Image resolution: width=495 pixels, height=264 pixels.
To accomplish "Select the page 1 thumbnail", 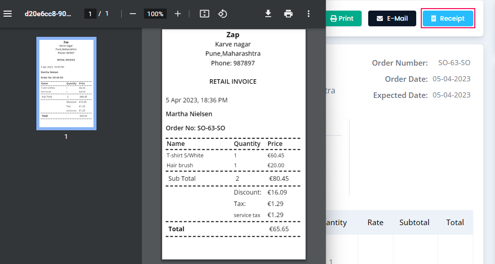I will pos(66,84).
